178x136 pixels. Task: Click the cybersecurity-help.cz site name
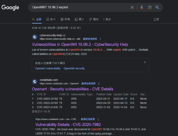[x=53, y=35]
